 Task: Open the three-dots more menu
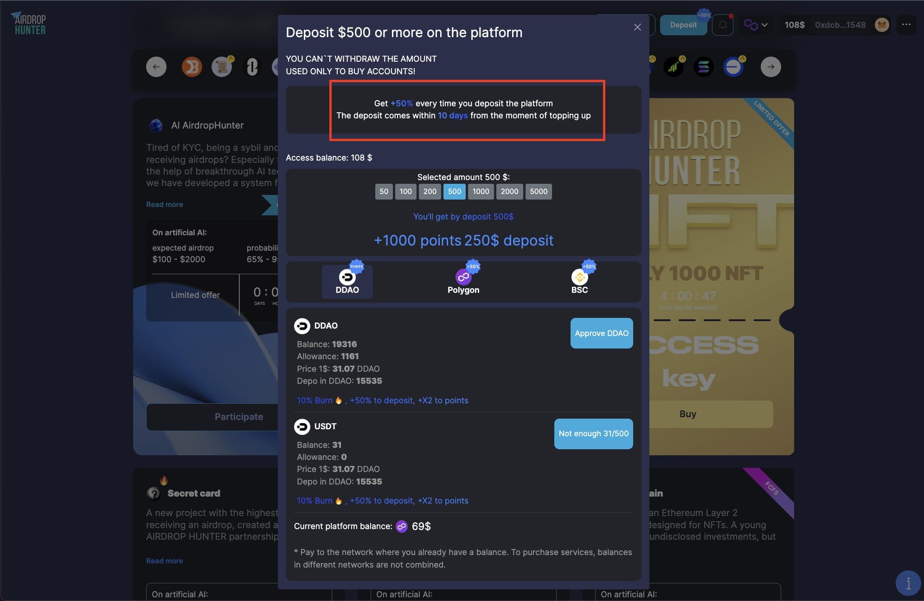(x=906, y=25)
